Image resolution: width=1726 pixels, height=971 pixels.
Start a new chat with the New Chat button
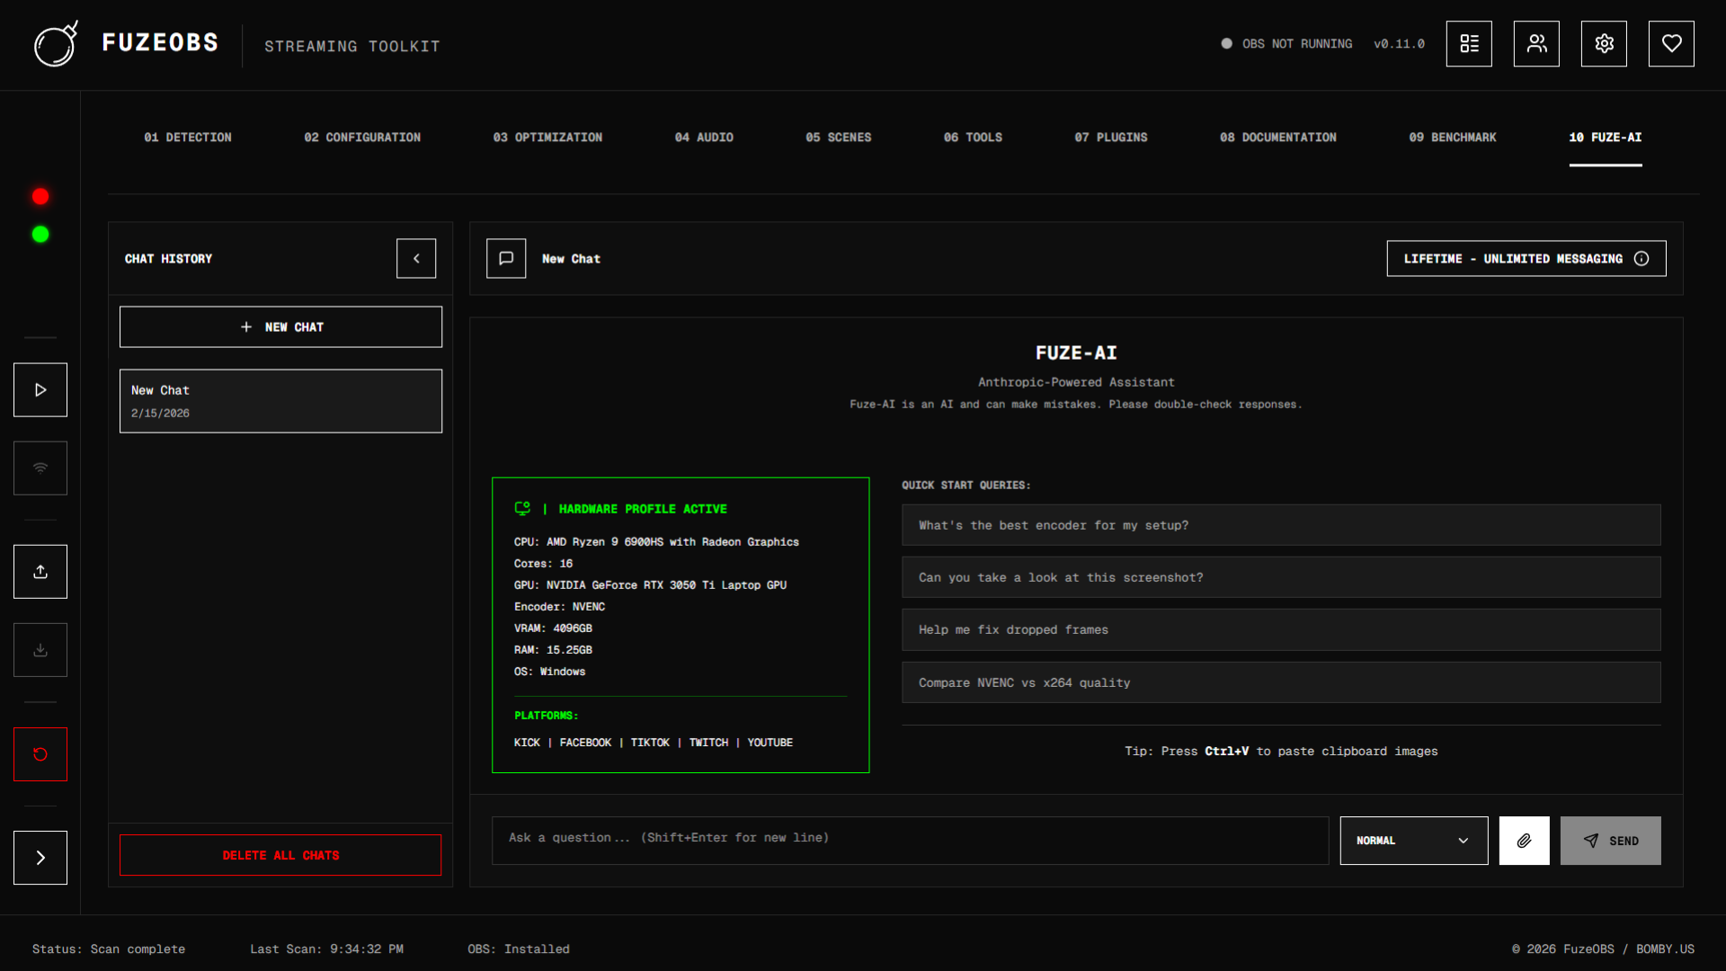[x=280, y=326]
